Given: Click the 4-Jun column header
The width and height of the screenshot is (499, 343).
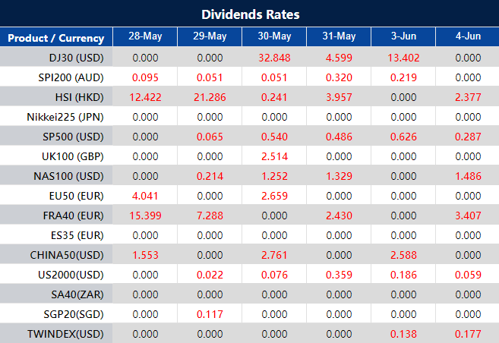Looking at the screenshot, I should click(x=466, y=37).
